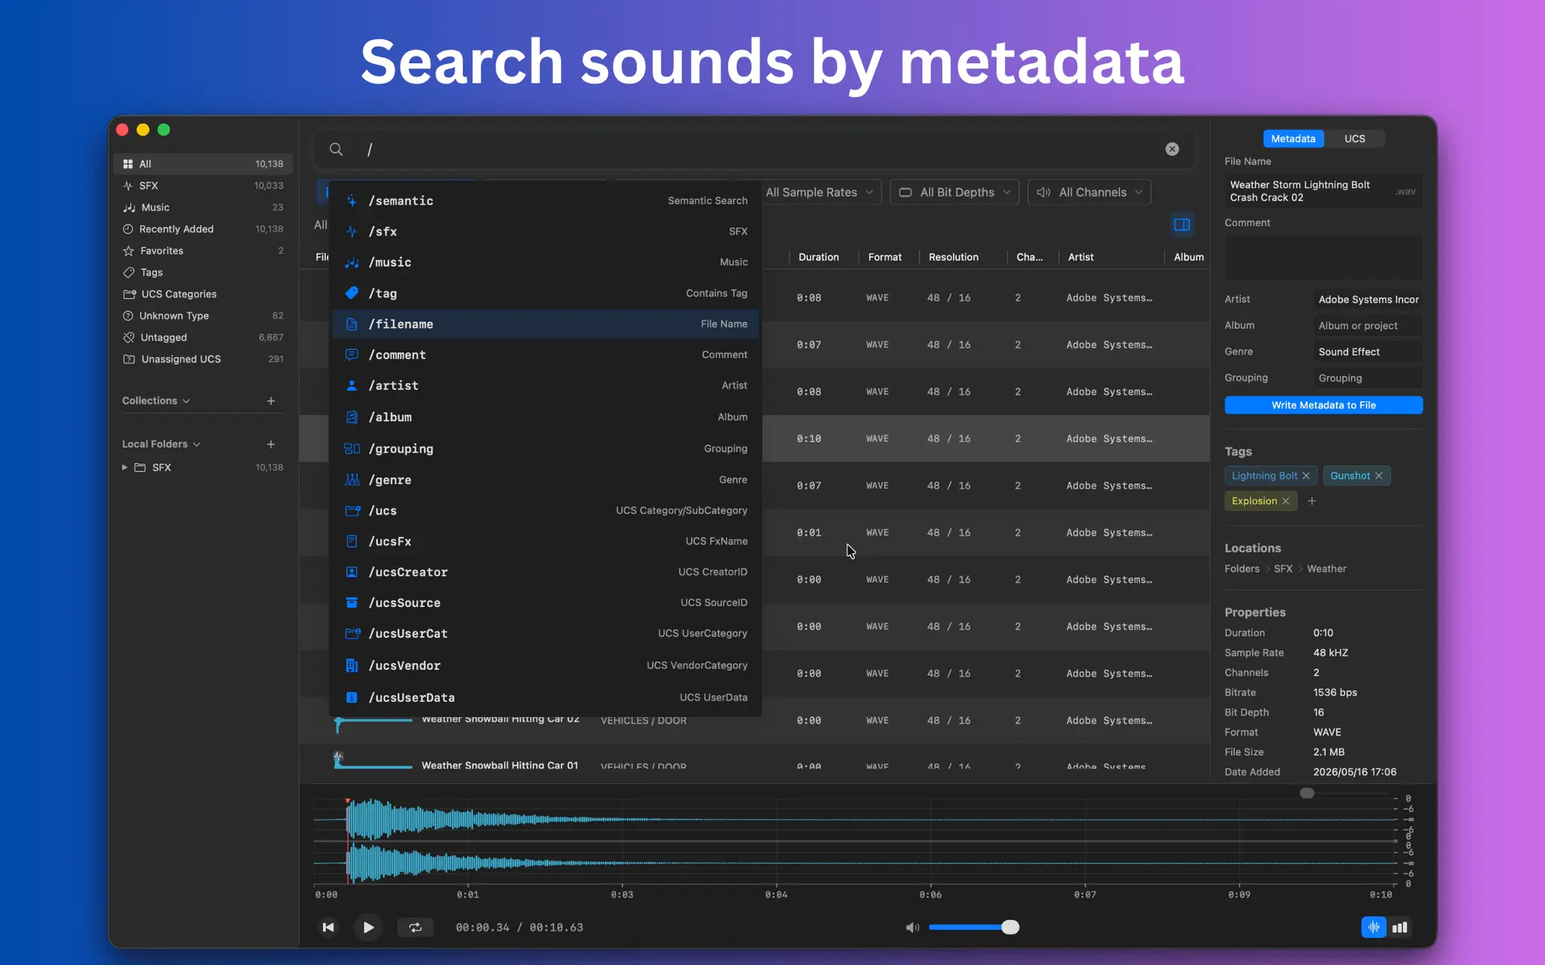Show Untagged sounds
The image size is (1545, 965).
pos(203,338)
